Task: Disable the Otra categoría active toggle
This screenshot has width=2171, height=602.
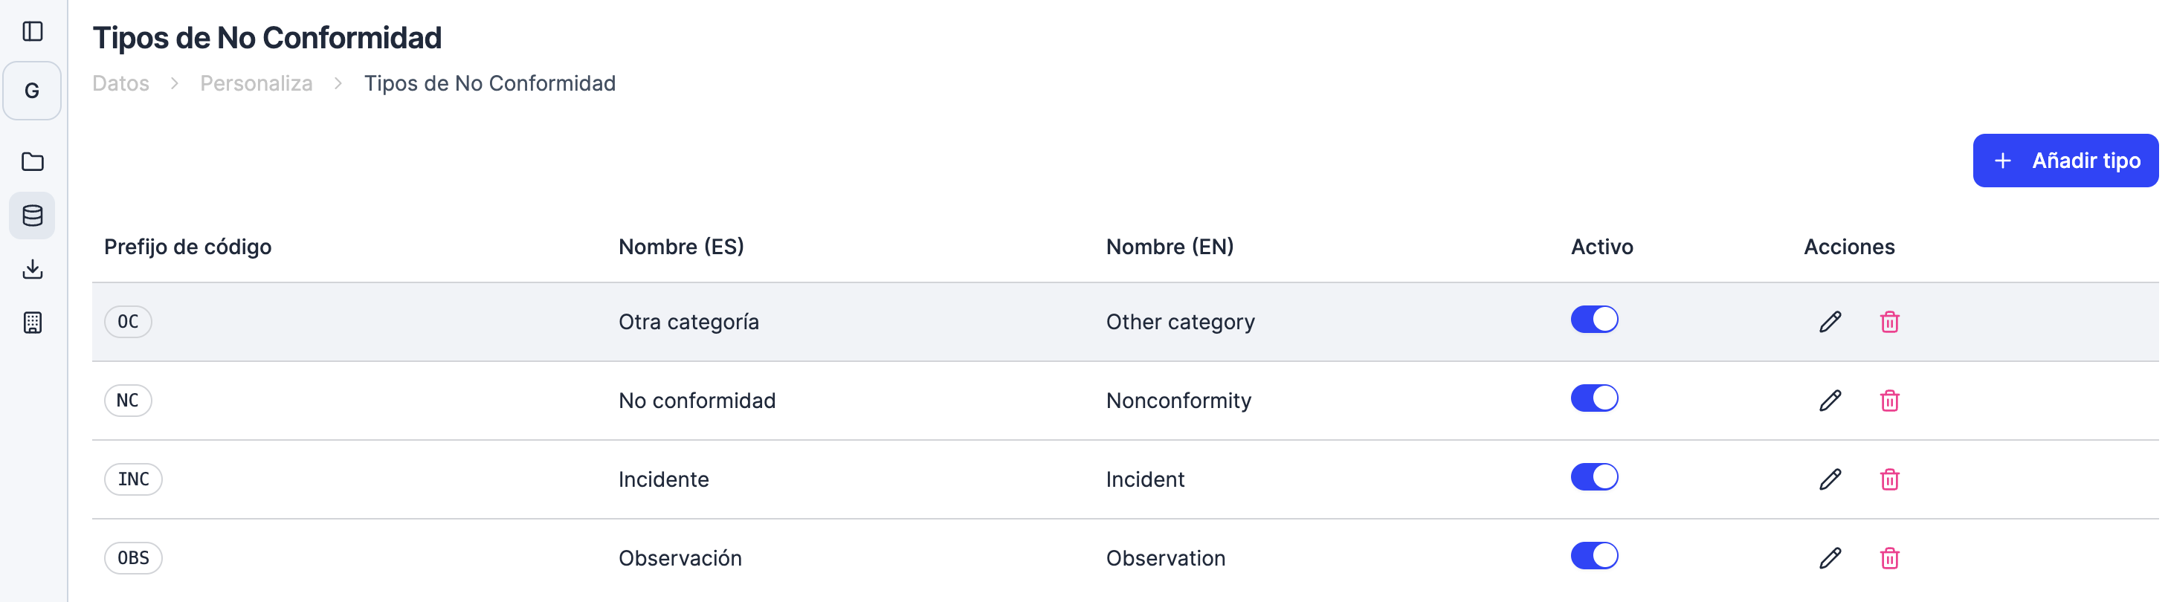Action: click(x=1594, y=320)
